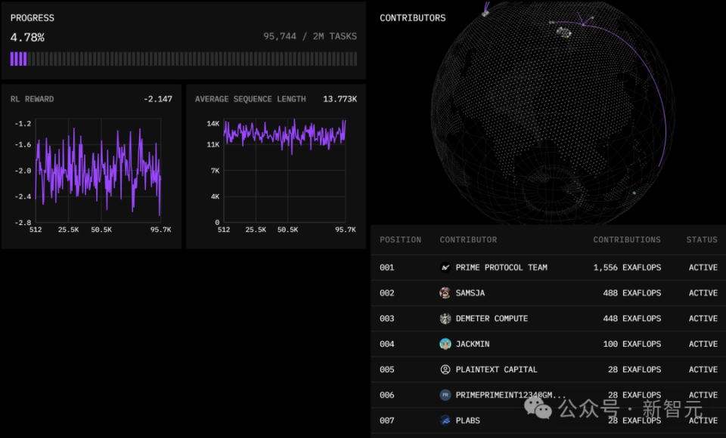Click the PRIMEPRIMEINT avatar icon
Viewport: 726px width, 438px height.
(445, 395)
